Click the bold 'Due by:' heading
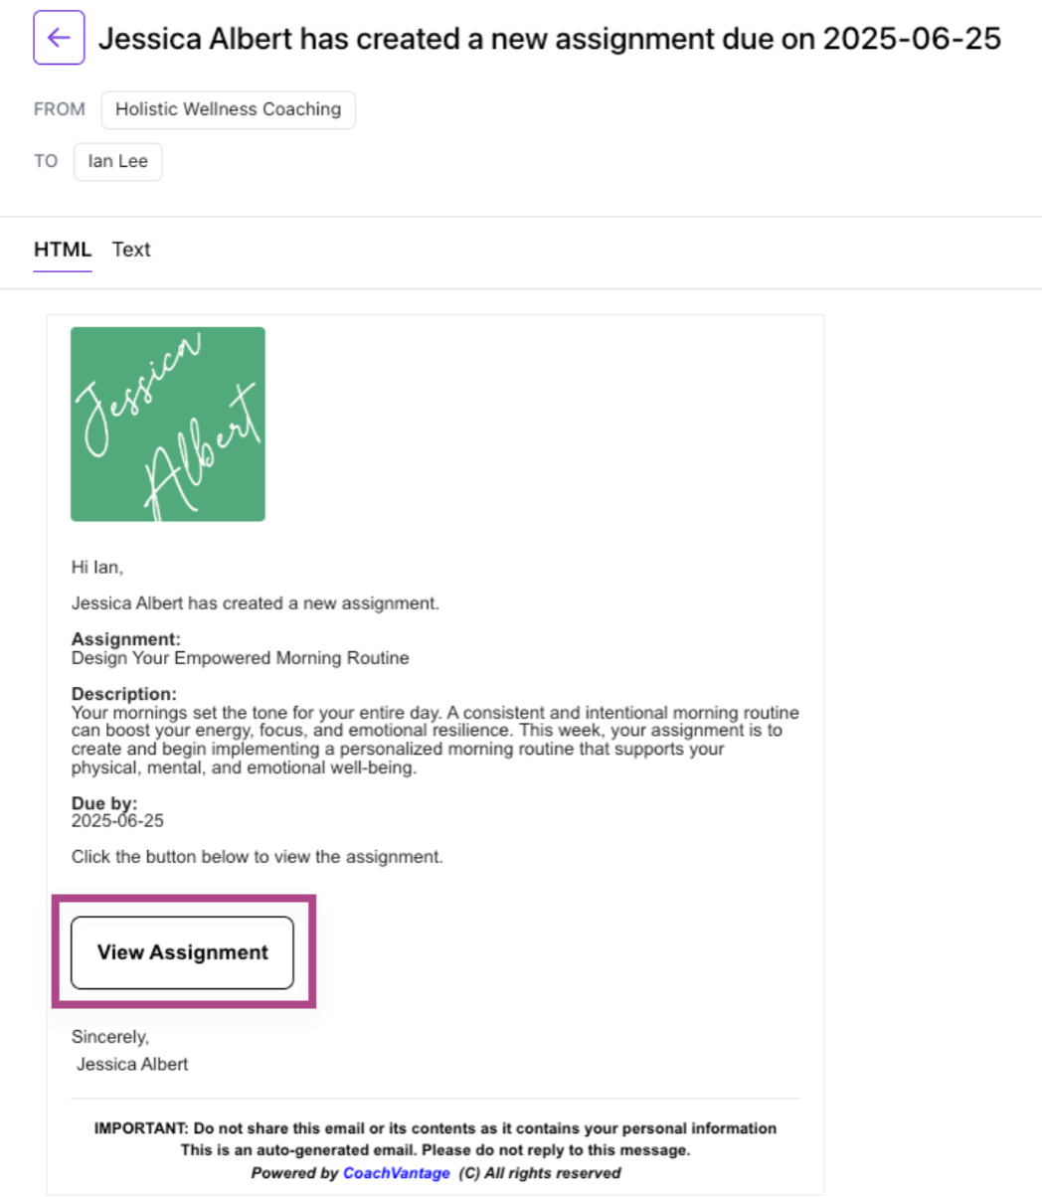 pos(104,803)
